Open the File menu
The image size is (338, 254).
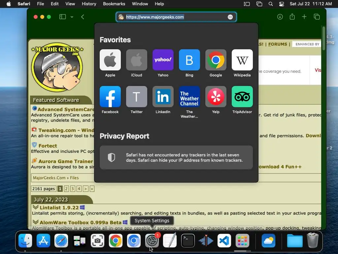[40, 4]
